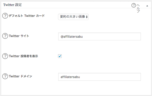Focus the Twitter ドメイン input field
The image size is (152, 96).
[100, 77]
